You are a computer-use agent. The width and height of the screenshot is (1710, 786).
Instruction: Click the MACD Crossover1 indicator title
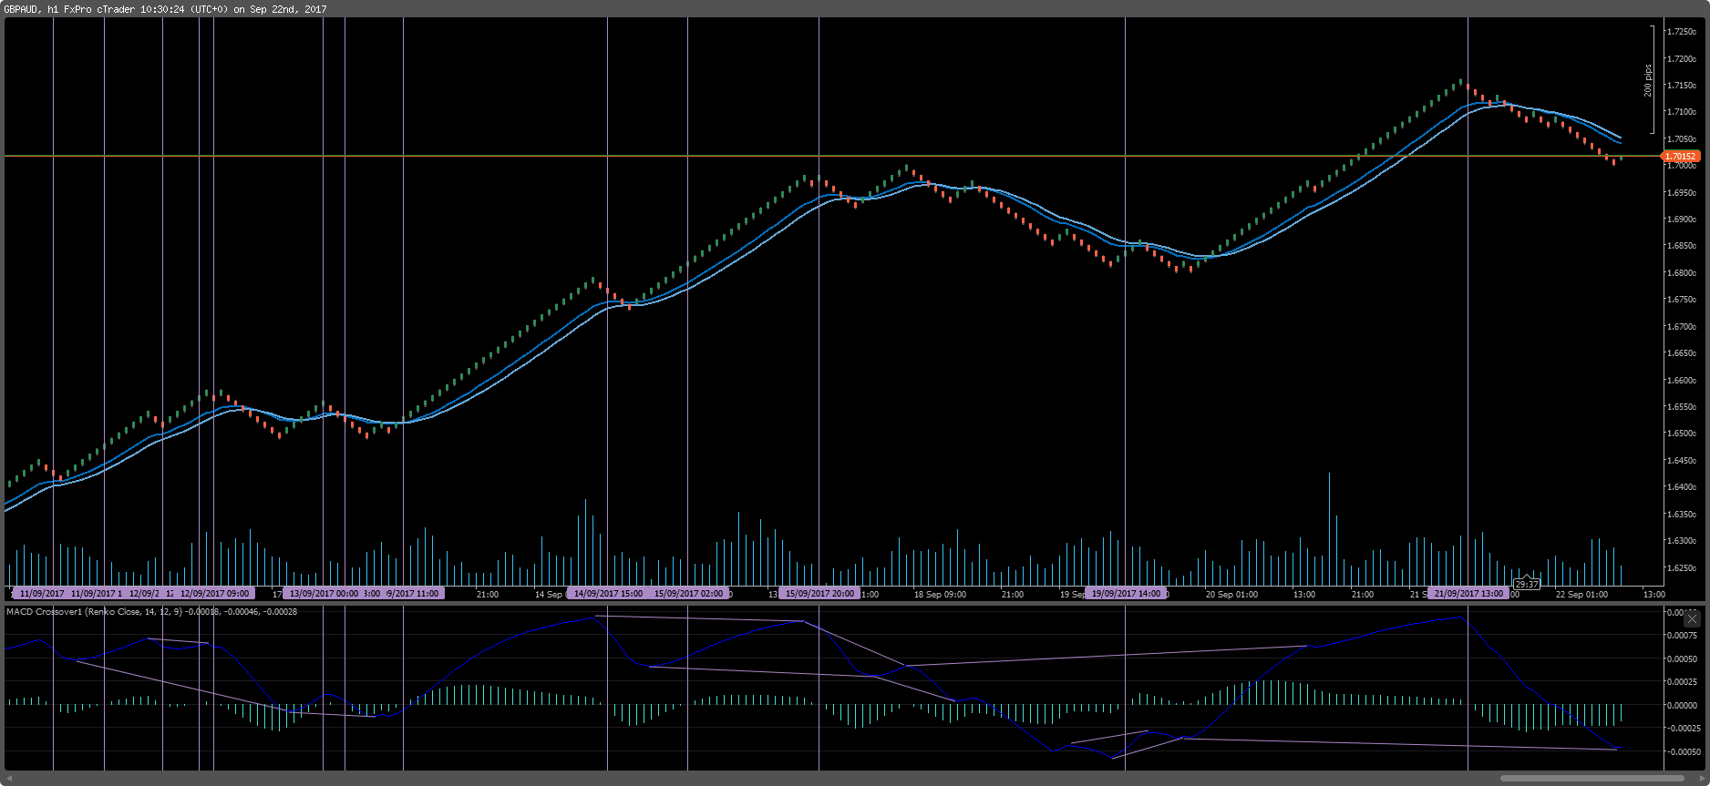46,612
